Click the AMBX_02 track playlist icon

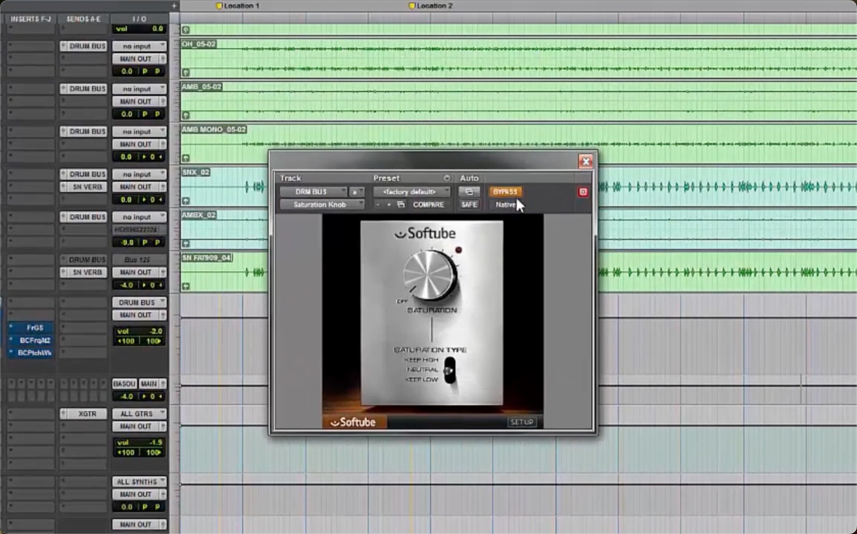click(186, 243)
